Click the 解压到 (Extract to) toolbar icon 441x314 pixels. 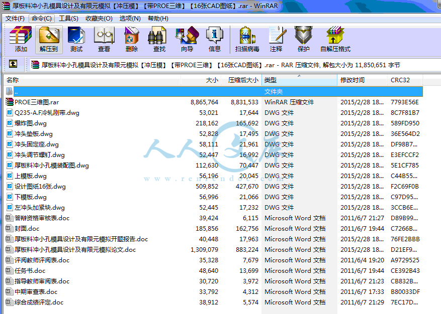click(49, 39)
